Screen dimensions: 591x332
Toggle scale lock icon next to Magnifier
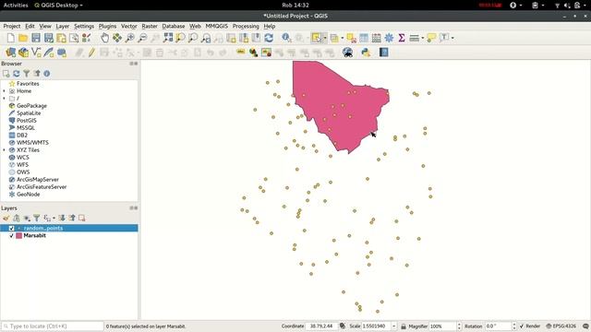coord(404,326)
